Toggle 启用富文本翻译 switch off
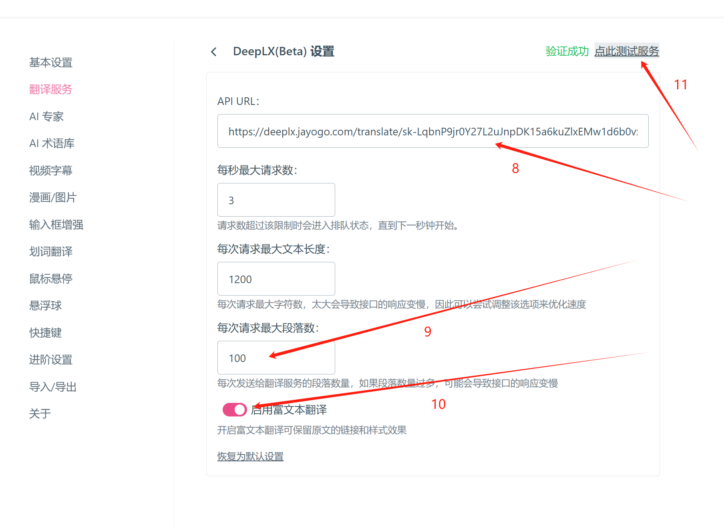724x527 pixels. pos(234,409)
